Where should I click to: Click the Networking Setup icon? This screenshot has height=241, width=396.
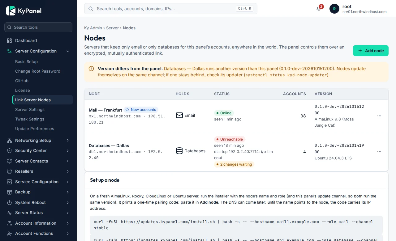pyautogui.click(x=10, y=140)
